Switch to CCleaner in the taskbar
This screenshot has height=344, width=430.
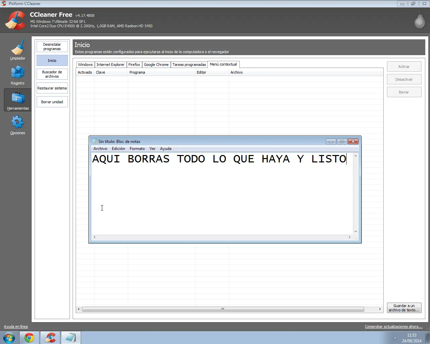(x=50, y=338)
